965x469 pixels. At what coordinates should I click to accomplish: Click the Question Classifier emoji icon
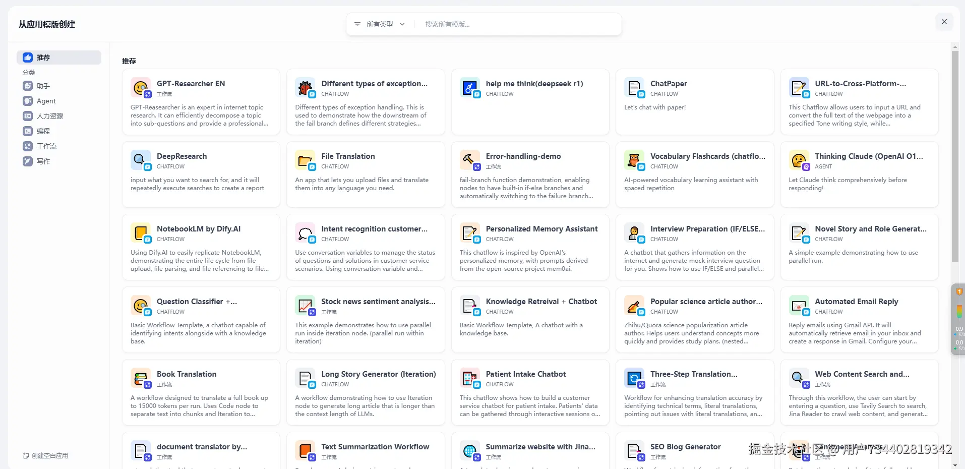141,306
